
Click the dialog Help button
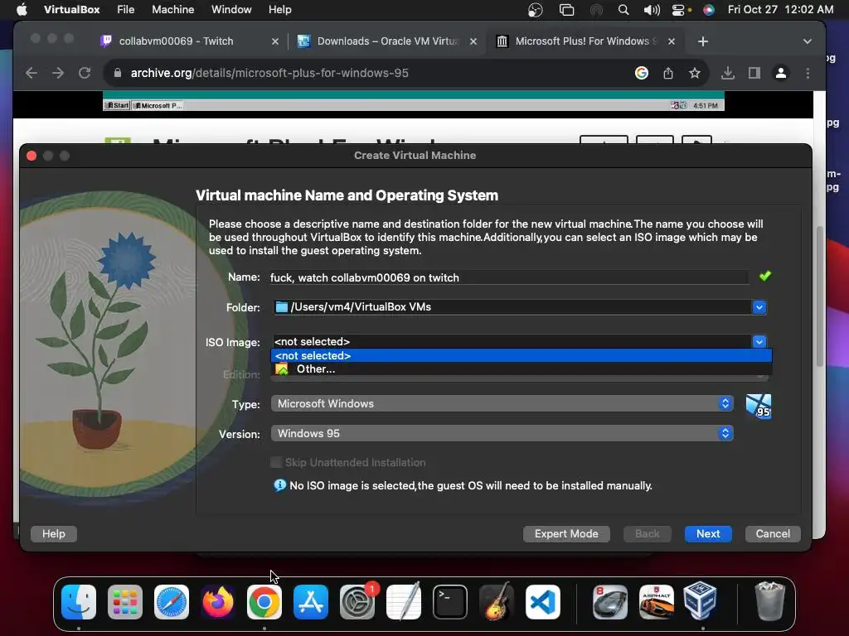pyautogui.click(x=54, y=534)
